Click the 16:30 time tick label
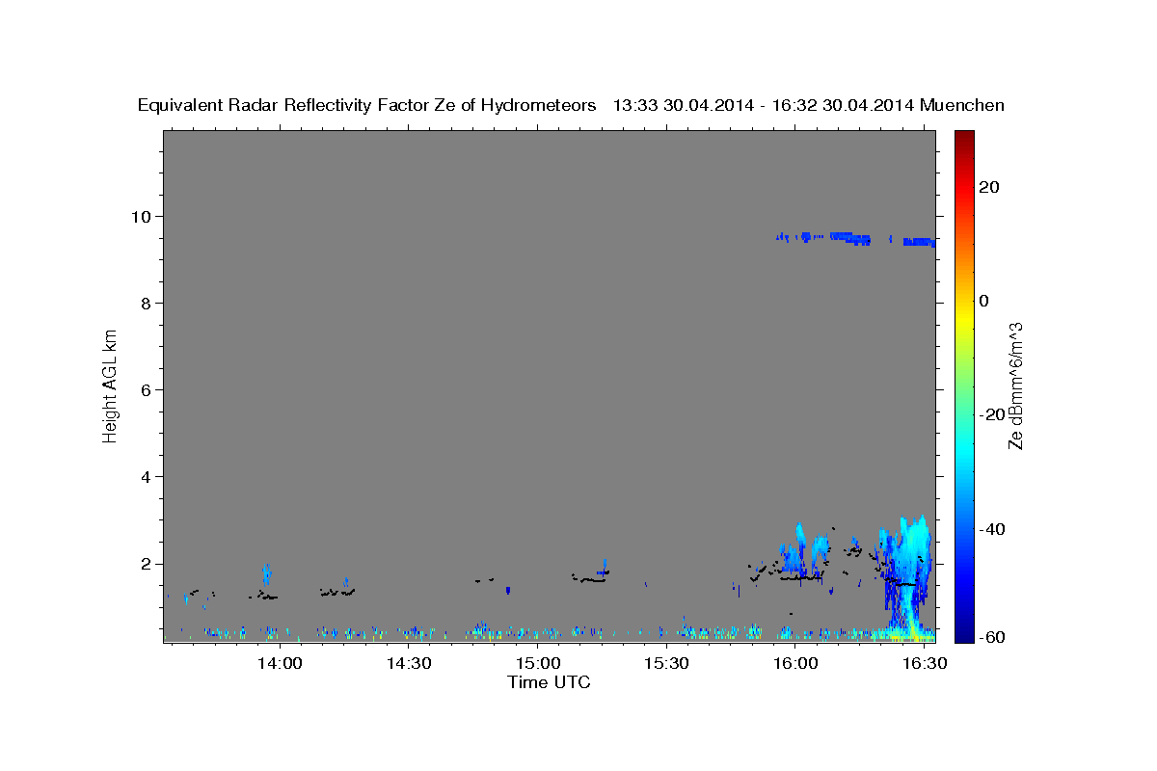Image resolution: width=1157 pixels, height=771 pixels. 923,664
